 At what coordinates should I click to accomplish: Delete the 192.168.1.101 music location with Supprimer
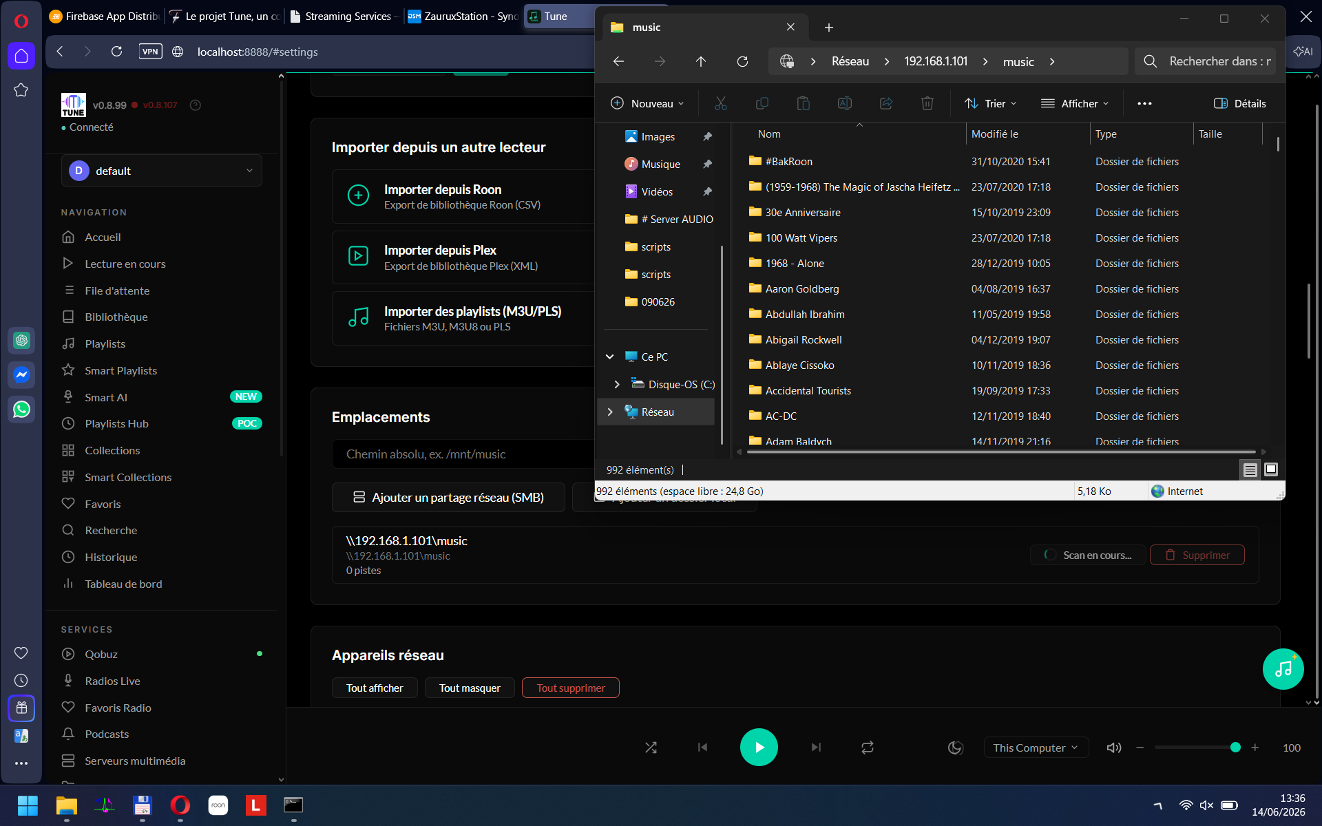(1197, 555)
